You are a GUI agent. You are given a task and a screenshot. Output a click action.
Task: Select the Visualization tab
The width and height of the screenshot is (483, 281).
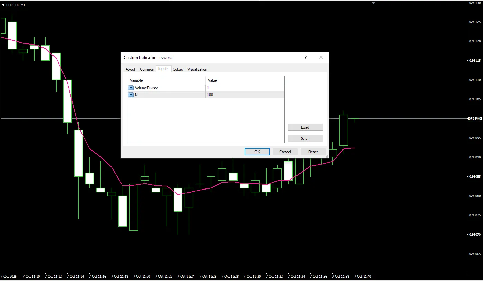tap(197, 69)
